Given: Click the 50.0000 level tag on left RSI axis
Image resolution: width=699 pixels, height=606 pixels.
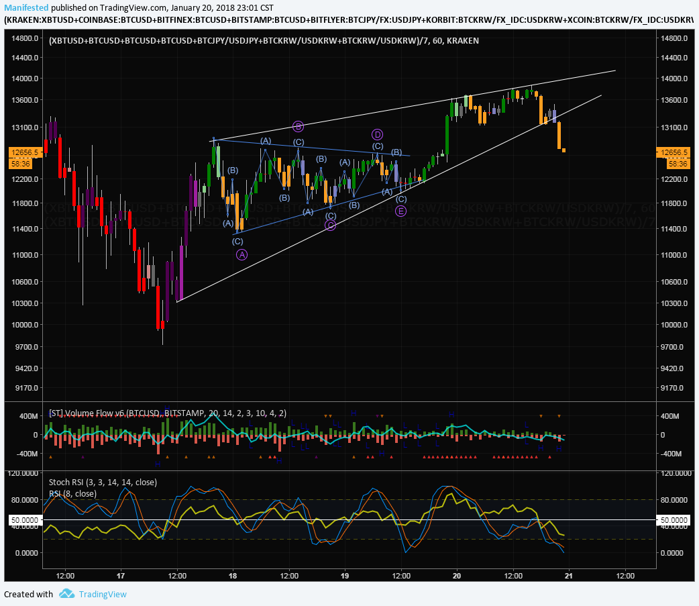Looking at the screenshot, I should tap(25, 520).
